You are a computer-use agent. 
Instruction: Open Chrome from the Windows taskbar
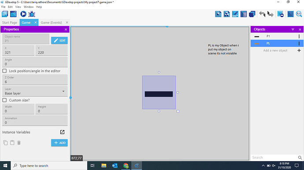coord(126,166)
